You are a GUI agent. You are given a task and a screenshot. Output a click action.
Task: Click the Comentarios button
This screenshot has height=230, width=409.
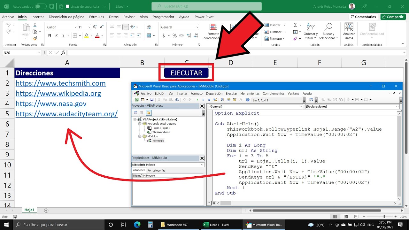(x=363, y=17)
